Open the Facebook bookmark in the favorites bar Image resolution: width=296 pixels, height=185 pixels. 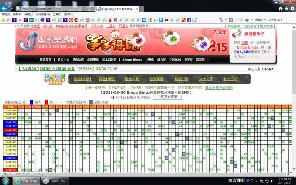coord(189,20)
